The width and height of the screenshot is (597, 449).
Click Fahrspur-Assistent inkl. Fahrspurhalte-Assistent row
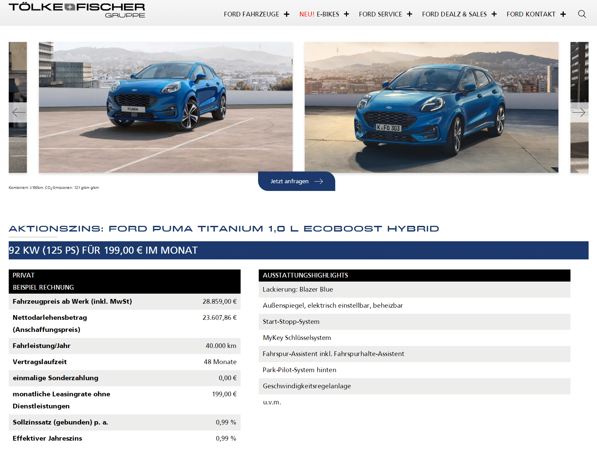point(414,354)
